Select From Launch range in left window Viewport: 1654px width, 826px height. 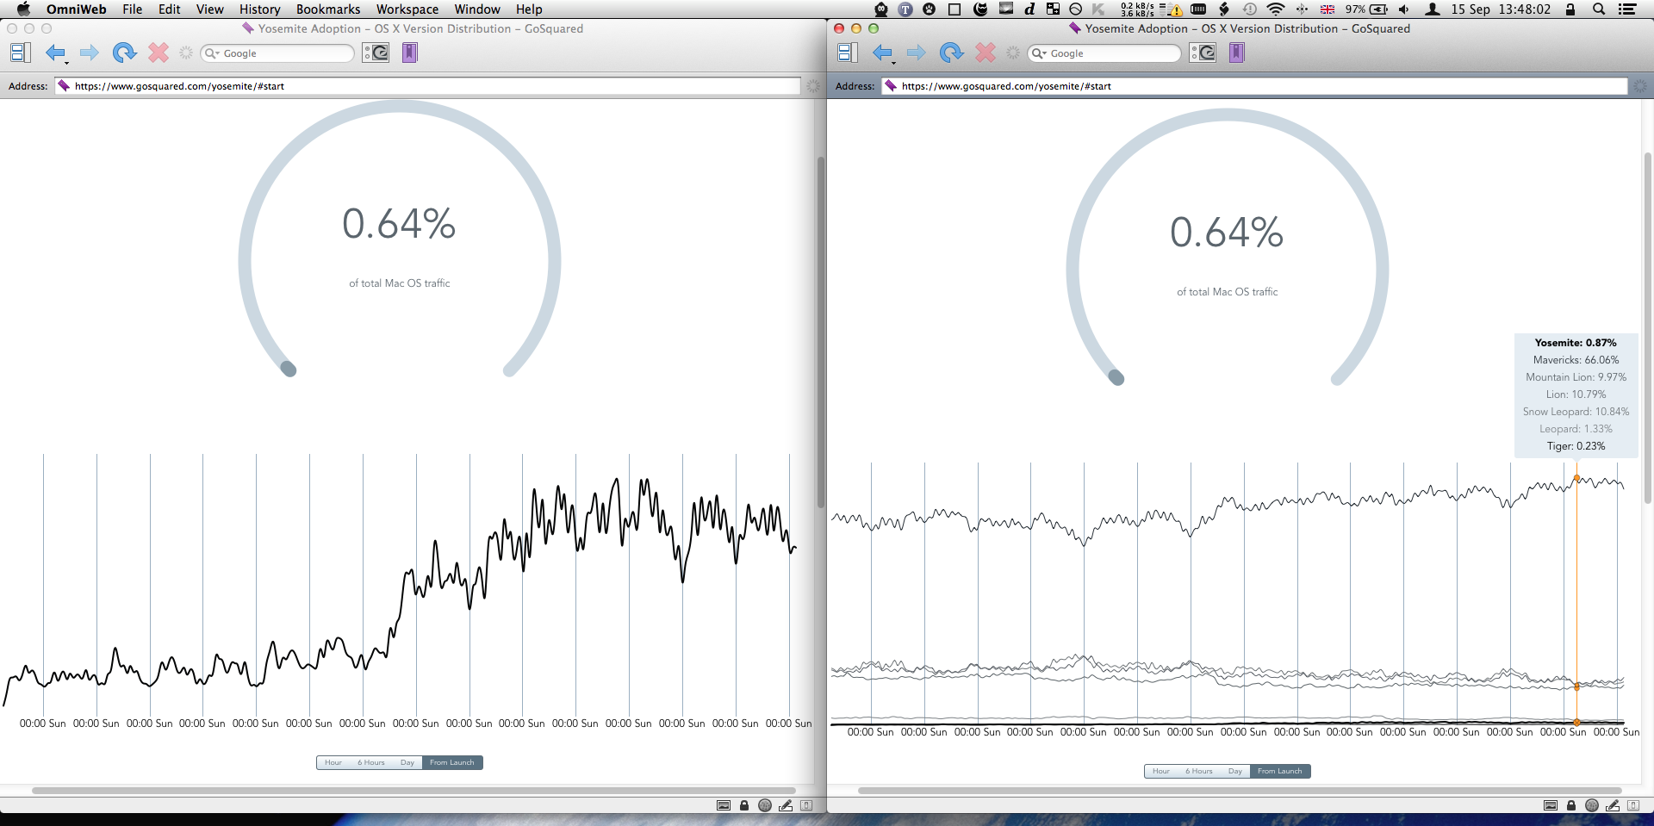[452, 762]
